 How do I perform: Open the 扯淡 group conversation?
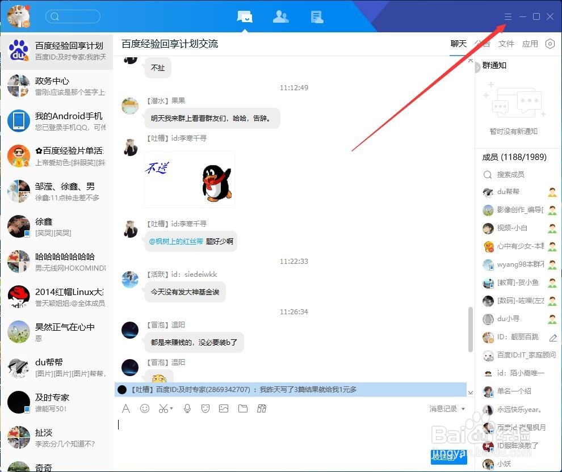[57, 437]
